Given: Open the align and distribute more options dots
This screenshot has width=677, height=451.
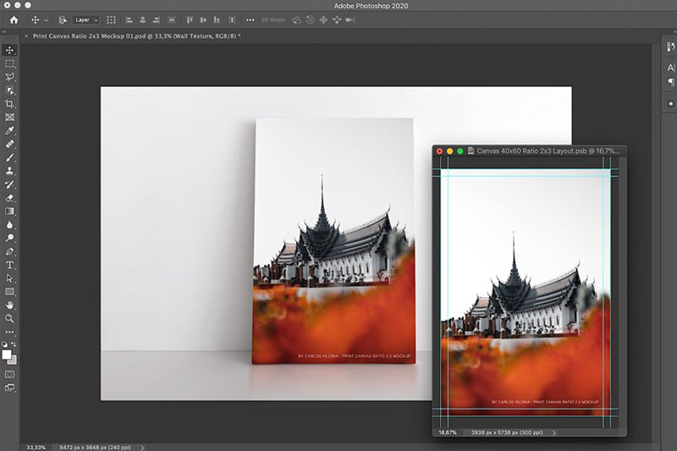Looking at the screenshot, I should [x=250, y=19].
